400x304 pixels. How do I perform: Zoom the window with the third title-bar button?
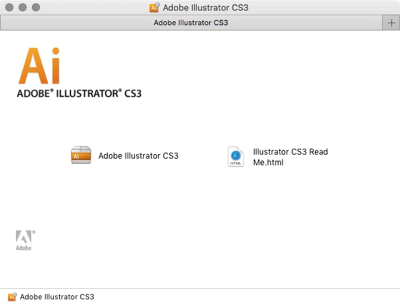point(36,7)
